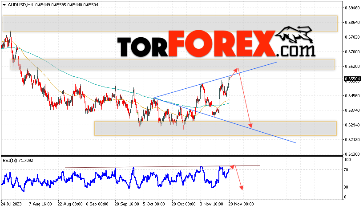363x209 pixels.
Task: Select the current price label 0.65504
Action: tap(352, 79)
